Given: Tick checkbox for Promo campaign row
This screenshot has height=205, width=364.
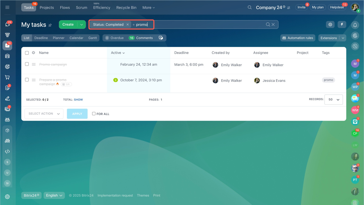Looking at the screenshot, I should tap(27, 64).
